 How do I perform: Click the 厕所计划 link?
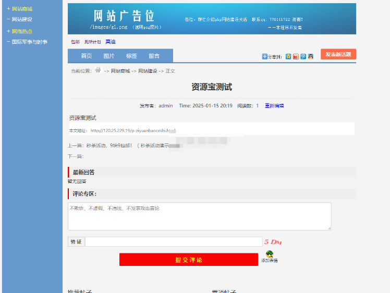(x=92, y=42)
